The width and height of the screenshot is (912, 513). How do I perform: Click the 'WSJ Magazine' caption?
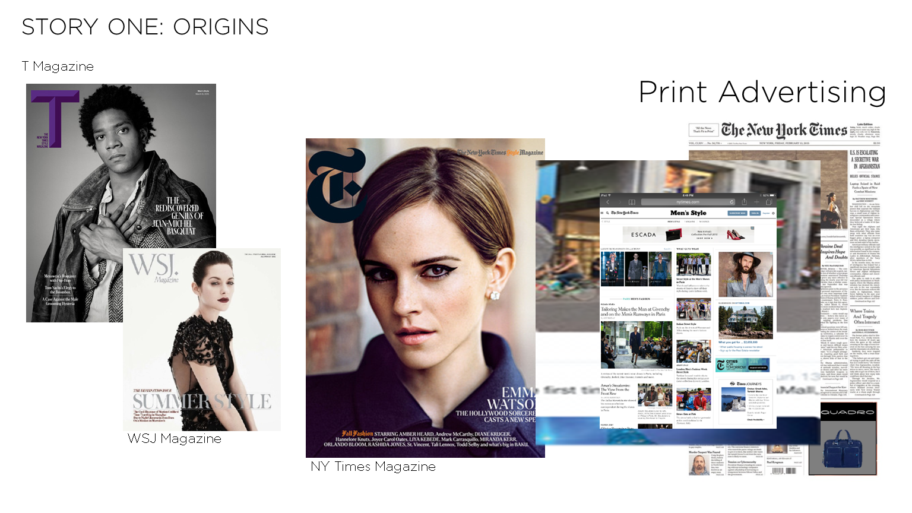point(174,439)
